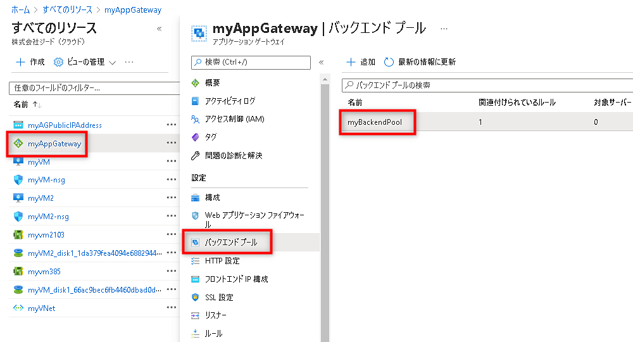Click the myAppGateway resource icon
This screenshot has height=342, width=633.
[x=18, y=143]
